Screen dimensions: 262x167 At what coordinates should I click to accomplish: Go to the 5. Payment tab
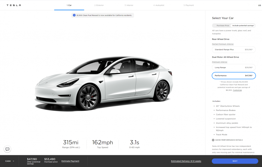pos(189,5)
